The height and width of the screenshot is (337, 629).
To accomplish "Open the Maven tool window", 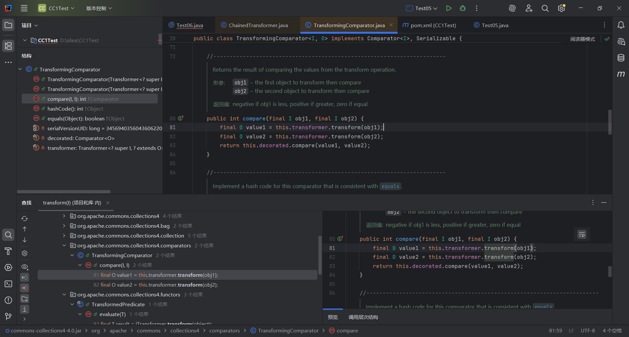I will pyautogui.click(x=621, y=74).
